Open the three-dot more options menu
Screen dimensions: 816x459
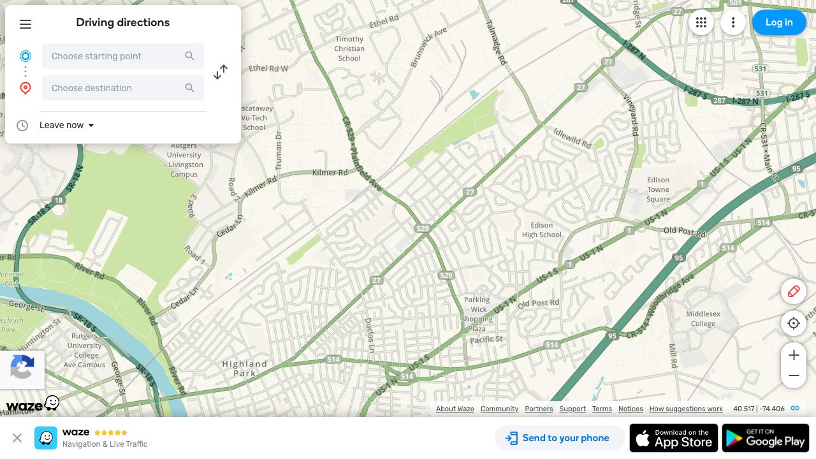(733, 22)
